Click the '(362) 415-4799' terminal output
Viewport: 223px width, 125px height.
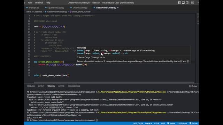(x=34, y=118)
